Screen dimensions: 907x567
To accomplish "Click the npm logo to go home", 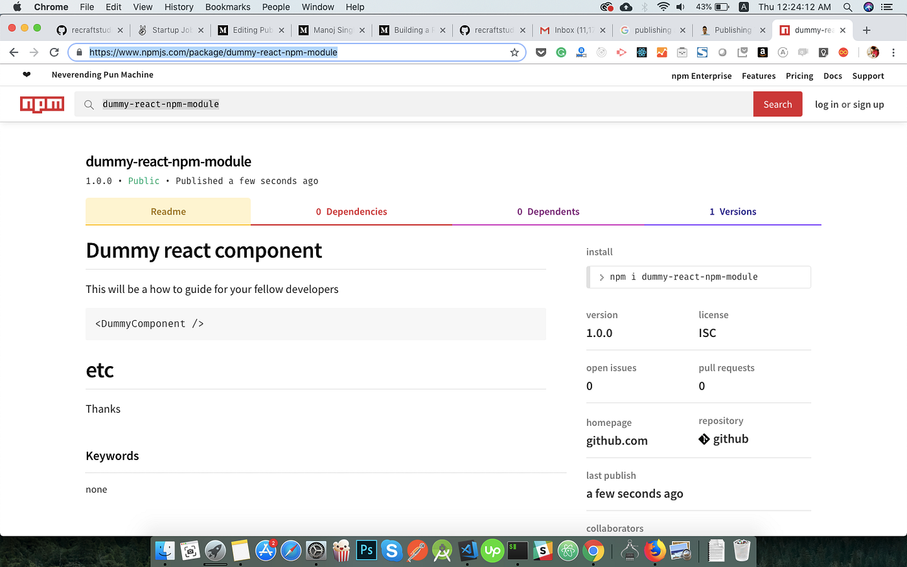I will [41, 104].
